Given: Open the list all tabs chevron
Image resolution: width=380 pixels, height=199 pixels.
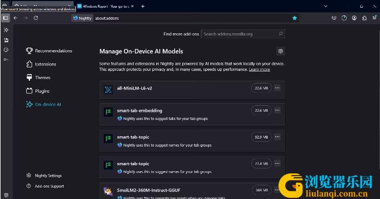Looking at the screenshot, I should [326, 7].
